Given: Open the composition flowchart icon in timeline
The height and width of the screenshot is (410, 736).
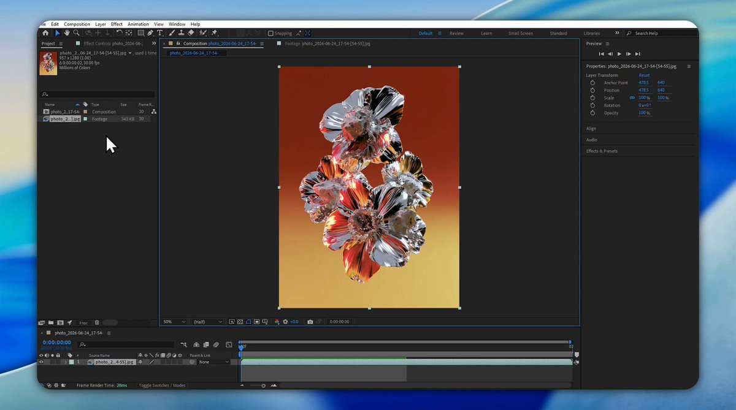Looking at the screenshot, I should click(x=183, y=344).
